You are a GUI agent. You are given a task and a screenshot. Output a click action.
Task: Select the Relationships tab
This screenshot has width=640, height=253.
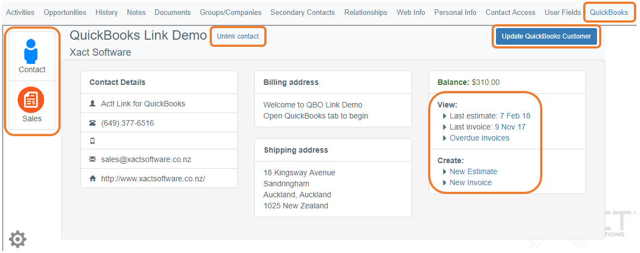(x=366, y=12)
